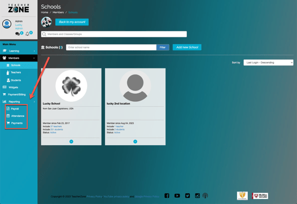Screen dimensions: 297x204
Task: Collapse the Members menu
Action: [19, 58]
